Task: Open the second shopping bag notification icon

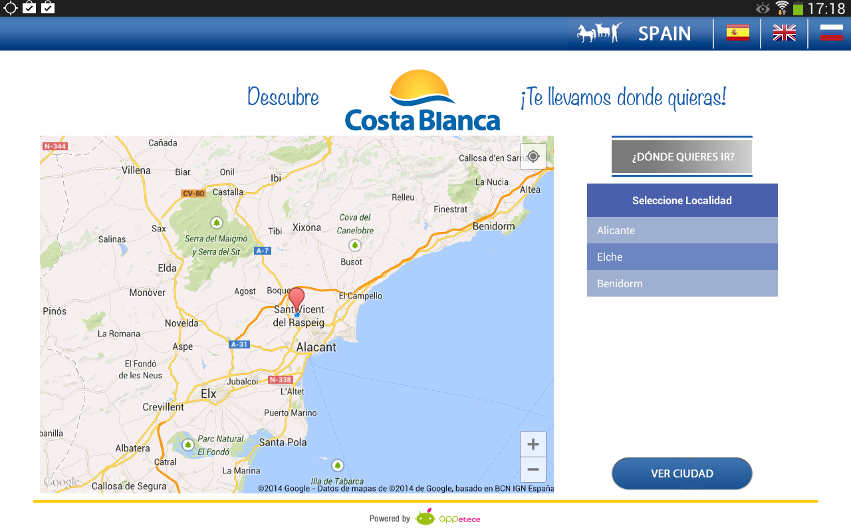Action: (48, 8)
